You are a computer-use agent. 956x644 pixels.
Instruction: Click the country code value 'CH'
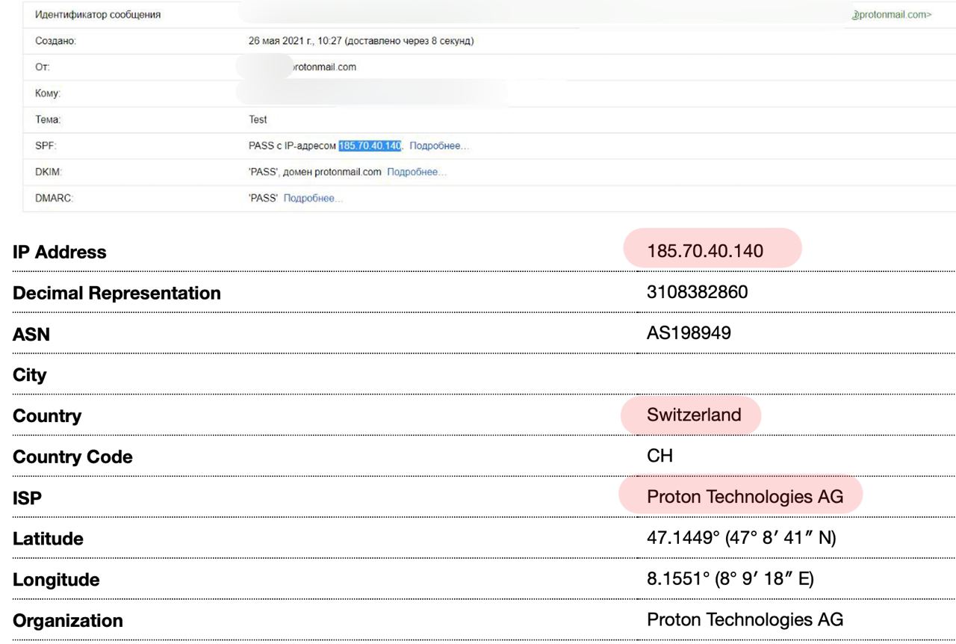pyautogui.click(x=659, y=456)
